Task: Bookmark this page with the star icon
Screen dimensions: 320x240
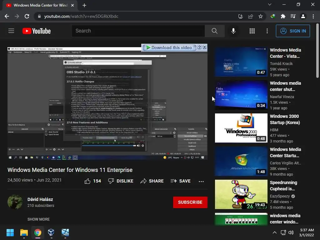Action: pyautogui.click(x=261, y=16)
